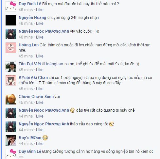160x159 pixels.
Task: Click Chơm Chơm Sumi's profile picture
Action: click(11, 99)
